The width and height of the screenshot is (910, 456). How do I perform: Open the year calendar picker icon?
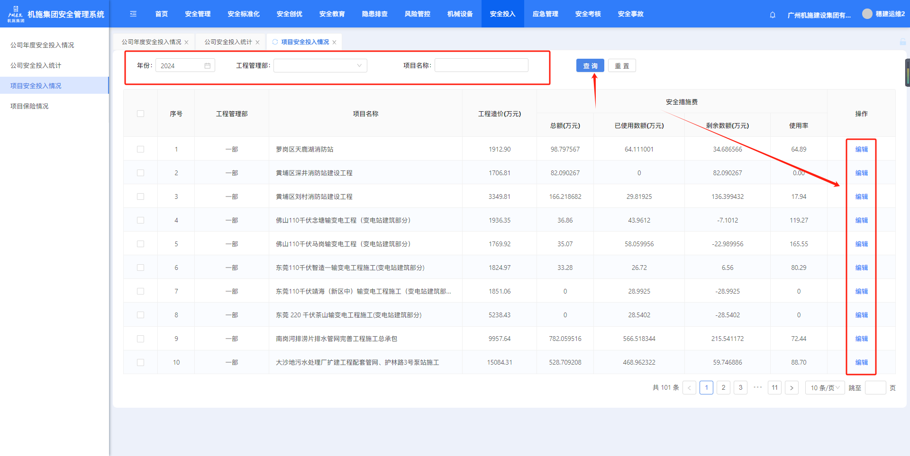pos(208,66)
